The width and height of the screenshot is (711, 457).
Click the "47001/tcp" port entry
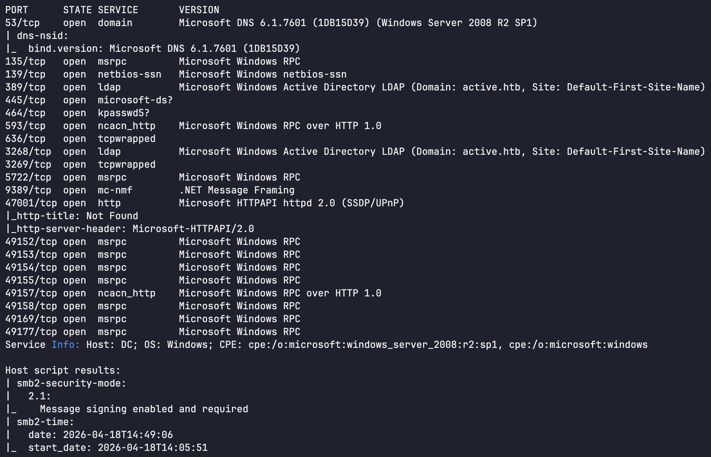pyautogui.click(x=31, y=203)
